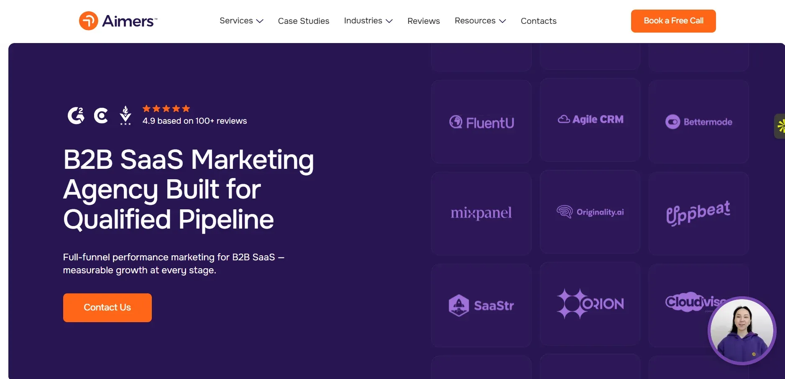Click the mixpanel logo card

tap(481, 214)
